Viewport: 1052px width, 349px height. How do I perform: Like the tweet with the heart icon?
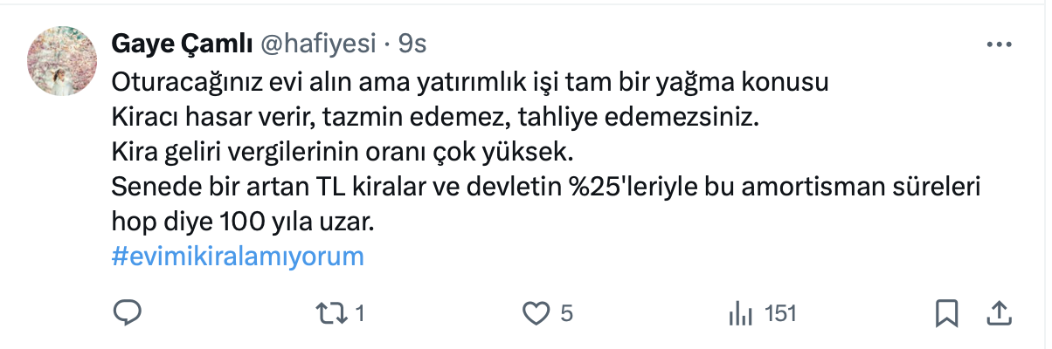(535, 313)
